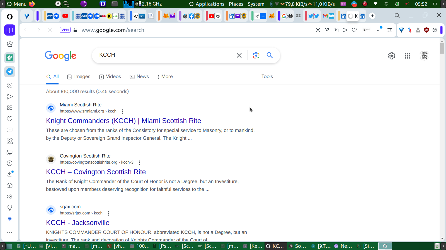
Task: Expand the More search filters menu
Action: 165,77
